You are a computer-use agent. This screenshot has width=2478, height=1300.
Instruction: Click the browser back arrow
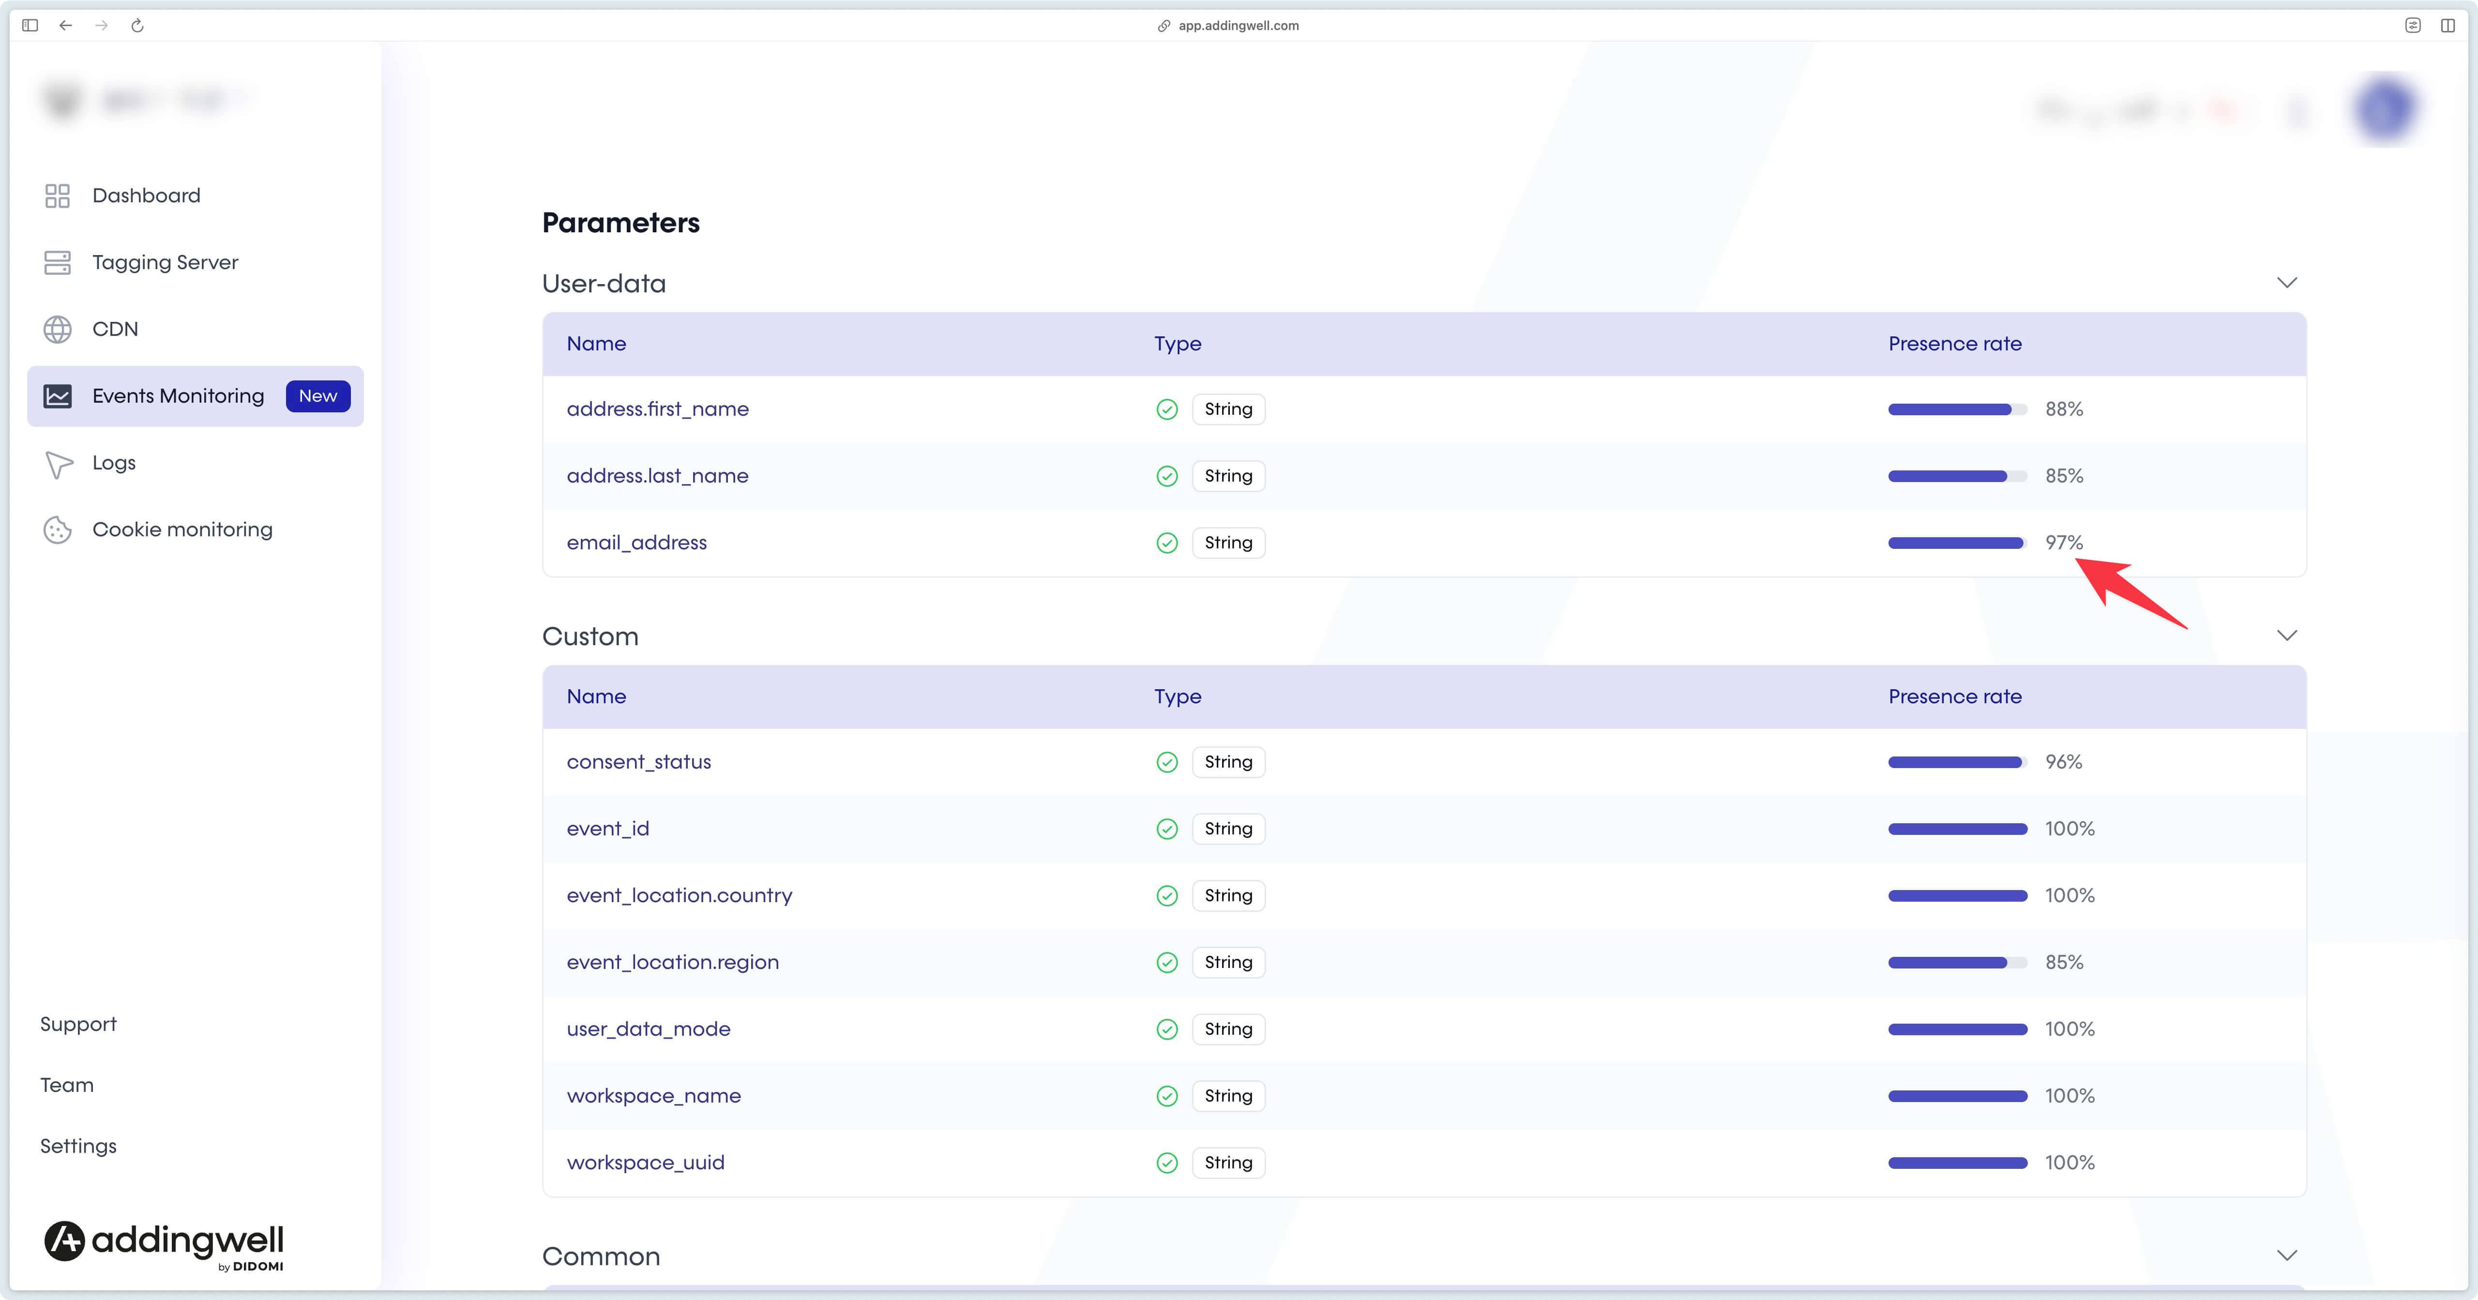pos(65,25)
